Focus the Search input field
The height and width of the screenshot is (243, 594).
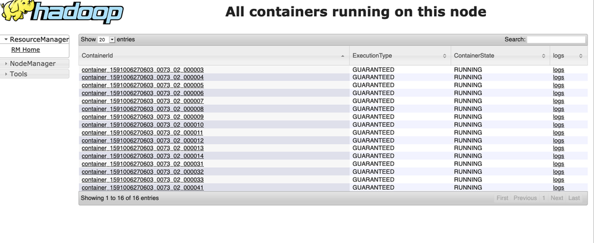tap(556, 40)
